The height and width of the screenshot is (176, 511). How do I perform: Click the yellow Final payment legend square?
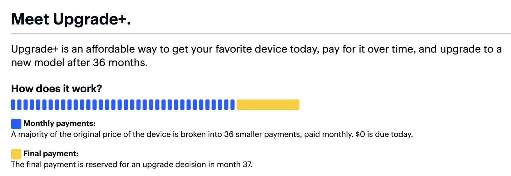coord(16,154)
